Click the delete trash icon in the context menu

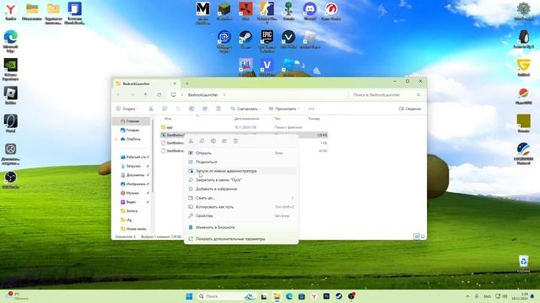(235, 141)
